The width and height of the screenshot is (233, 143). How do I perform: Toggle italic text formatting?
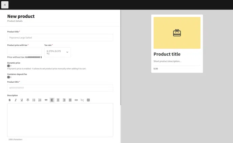tap(16, 100)
